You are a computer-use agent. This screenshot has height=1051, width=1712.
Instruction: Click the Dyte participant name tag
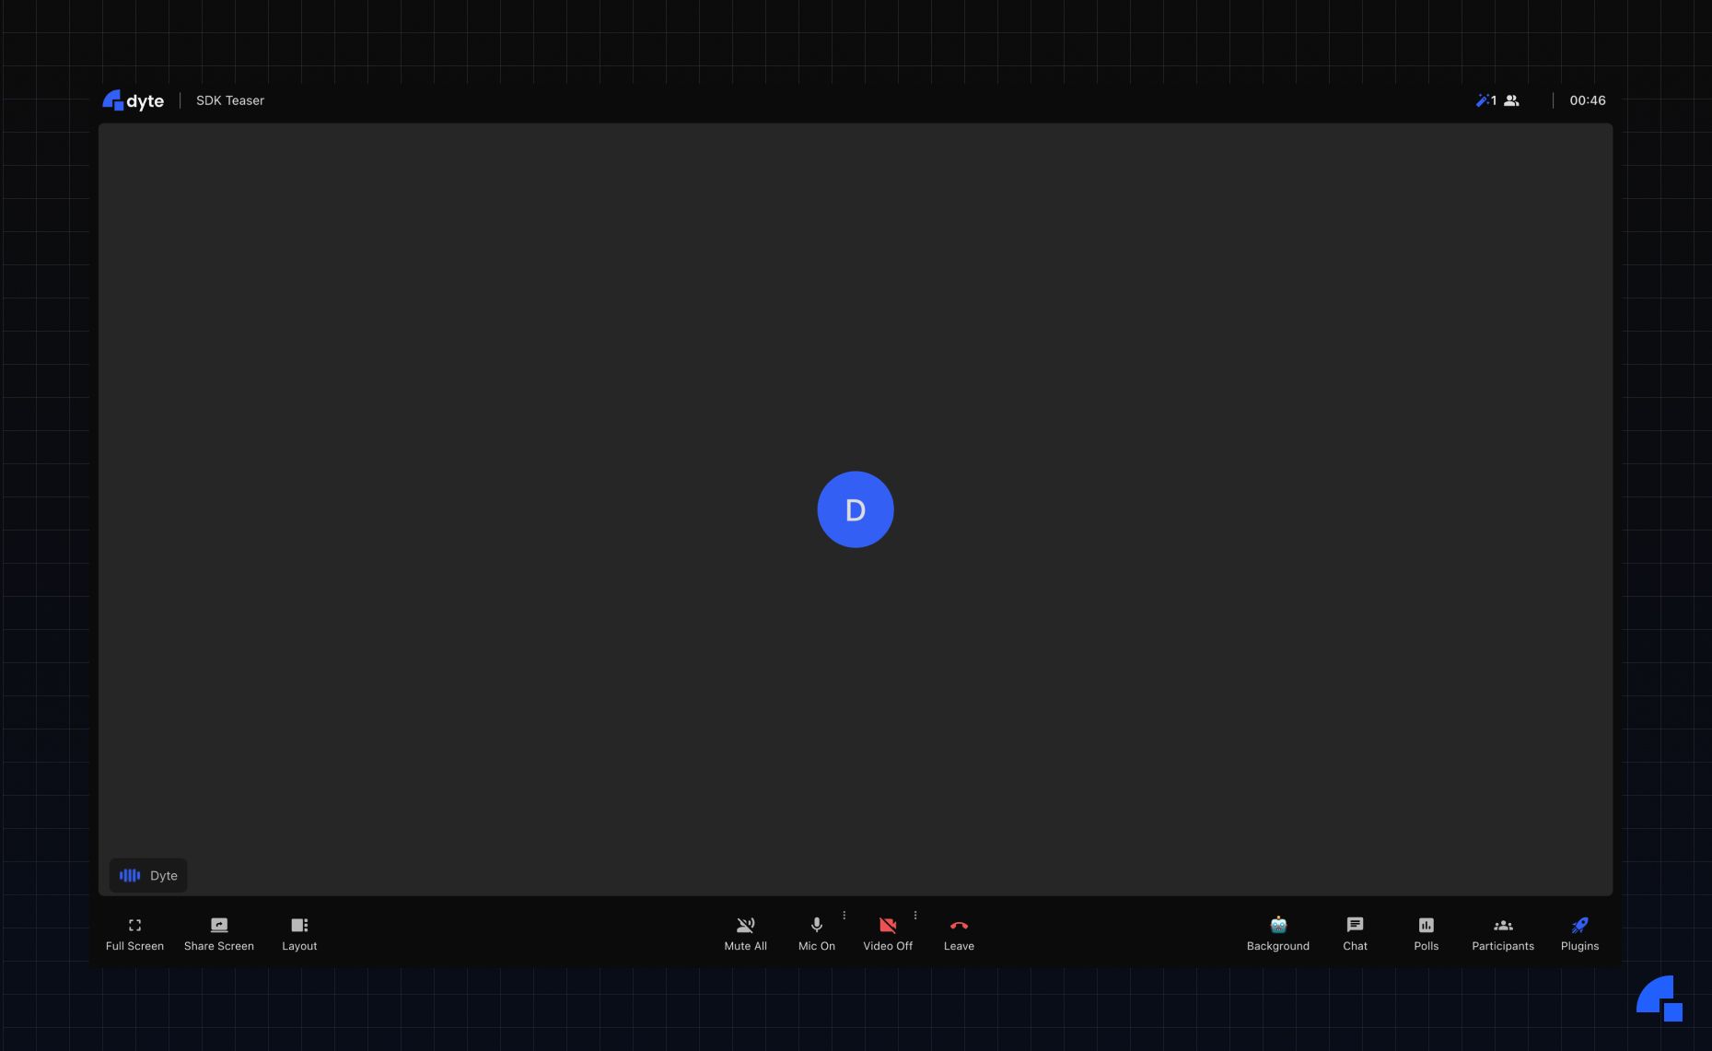(x=148, y=875)
